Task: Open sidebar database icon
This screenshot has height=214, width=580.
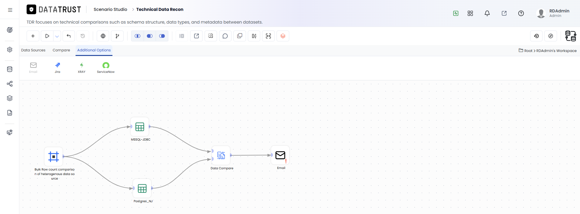Action: pyautogui.click(x=10, y=69)
